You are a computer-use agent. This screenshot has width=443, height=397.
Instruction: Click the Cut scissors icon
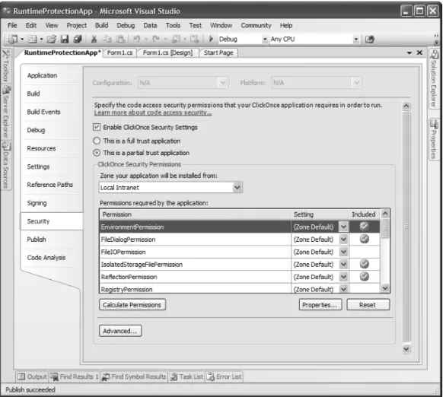point(94,39)
